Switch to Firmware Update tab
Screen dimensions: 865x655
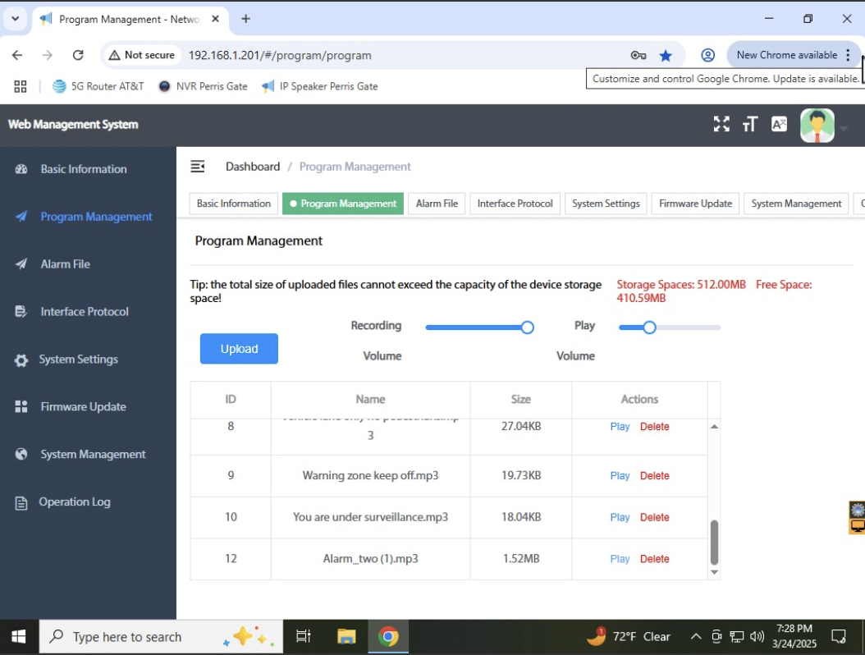695,204
